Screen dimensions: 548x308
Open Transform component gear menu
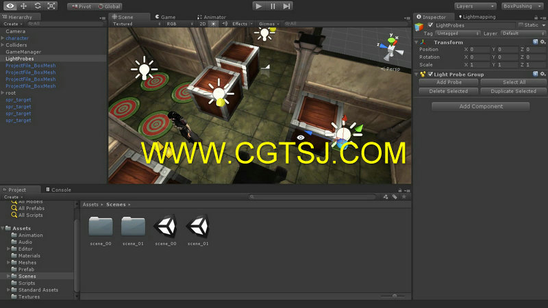pyautogui.click(x=543, y=42)
